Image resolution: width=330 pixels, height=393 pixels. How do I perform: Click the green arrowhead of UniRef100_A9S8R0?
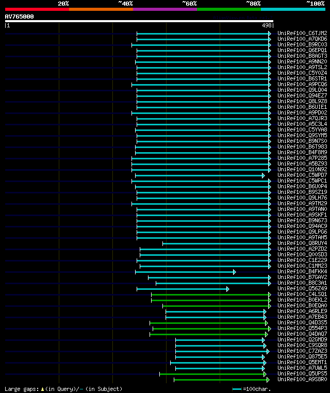(x=268, y=380)
